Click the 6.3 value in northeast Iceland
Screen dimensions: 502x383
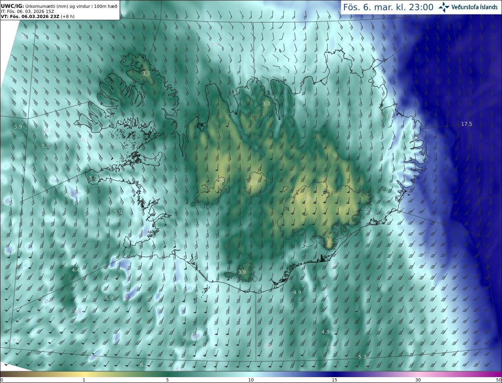[384, 117]
